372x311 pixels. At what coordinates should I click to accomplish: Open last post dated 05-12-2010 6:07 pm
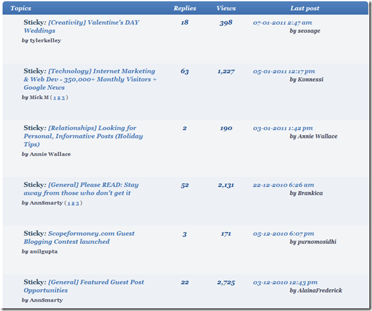[283, 234]
